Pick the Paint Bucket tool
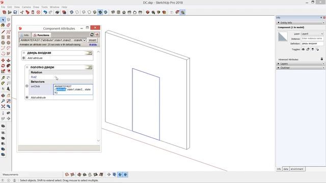Viewport: 326px width, 183px height. click(3, 25)
